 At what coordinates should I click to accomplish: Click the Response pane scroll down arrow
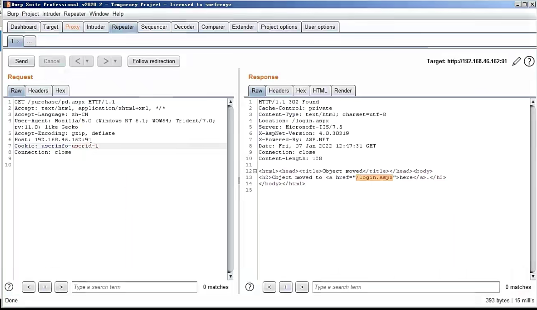[x=533, y=277]
